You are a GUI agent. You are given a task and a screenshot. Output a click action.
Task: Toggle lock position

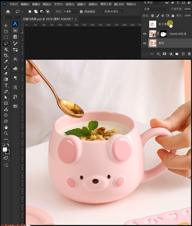163,16
